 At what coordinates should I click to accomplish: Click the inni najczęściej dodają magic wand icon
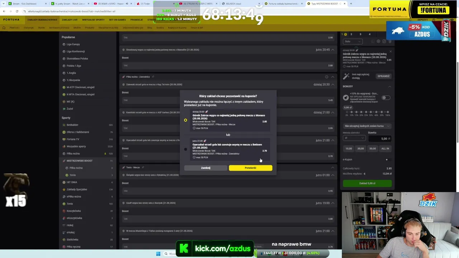(x=346, y=76)
